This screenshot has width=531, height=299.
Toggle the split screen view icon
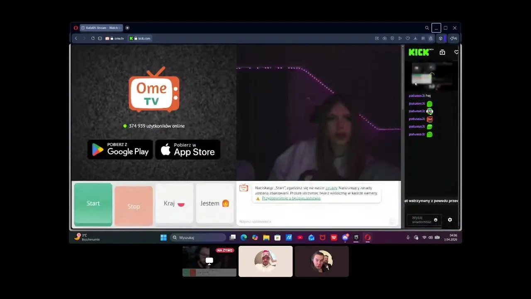[x=100, y=38]
